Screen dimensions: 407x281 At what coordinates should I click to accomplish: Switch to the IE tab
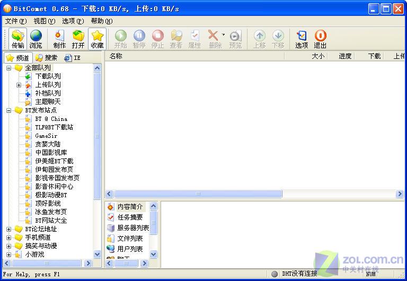tap(73, 58)
